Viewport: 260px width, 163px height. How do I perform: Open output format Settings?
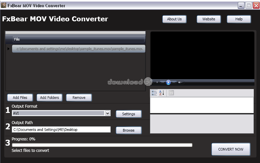129,114
